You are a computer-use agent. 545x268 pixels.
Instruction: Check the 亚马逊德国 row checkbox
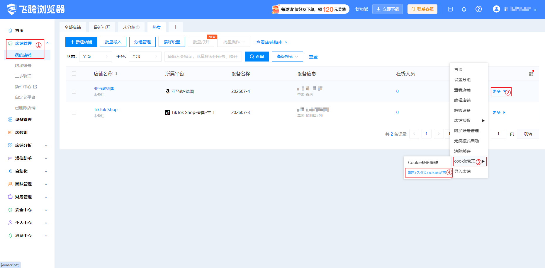coord(74,92)
